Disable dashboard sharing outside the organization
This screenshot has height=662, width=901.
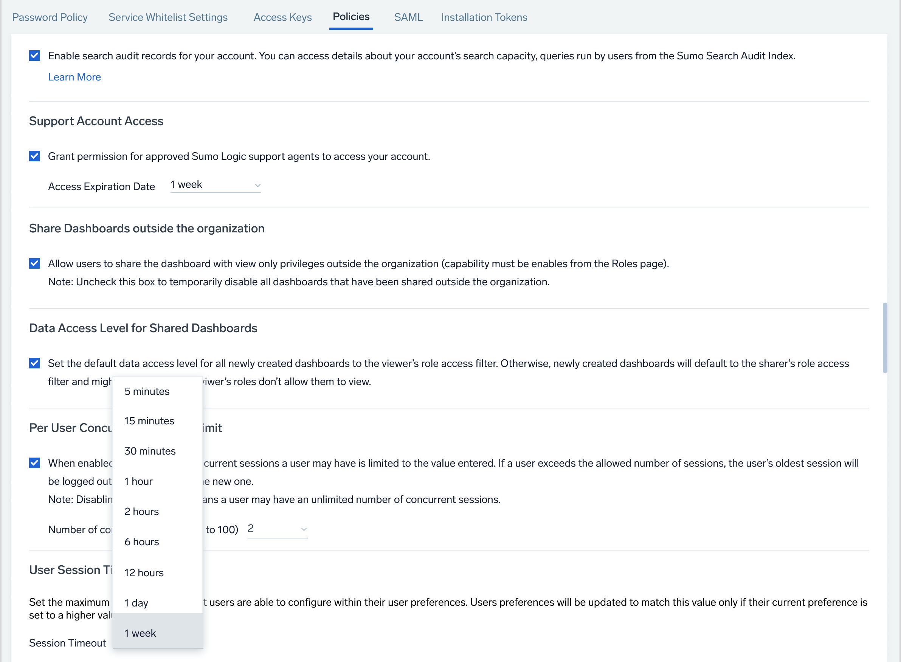[34, 263]
